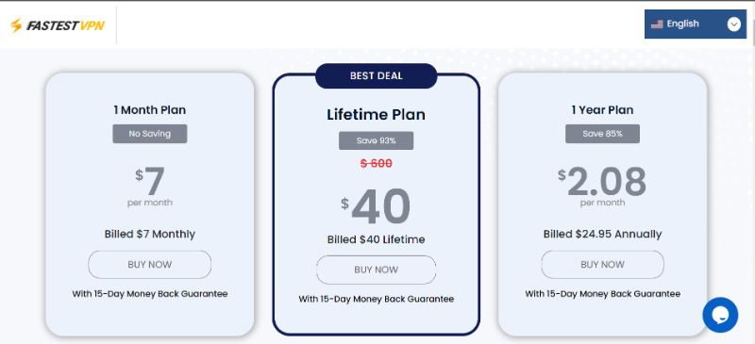Click the No Saving badge
This screenshot has height=344, width=755.
click(150, 134)
